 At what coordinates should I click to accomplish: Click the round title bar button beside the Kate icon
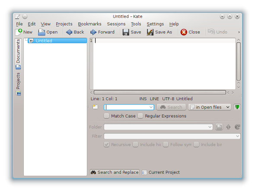(x=25, y=16)
